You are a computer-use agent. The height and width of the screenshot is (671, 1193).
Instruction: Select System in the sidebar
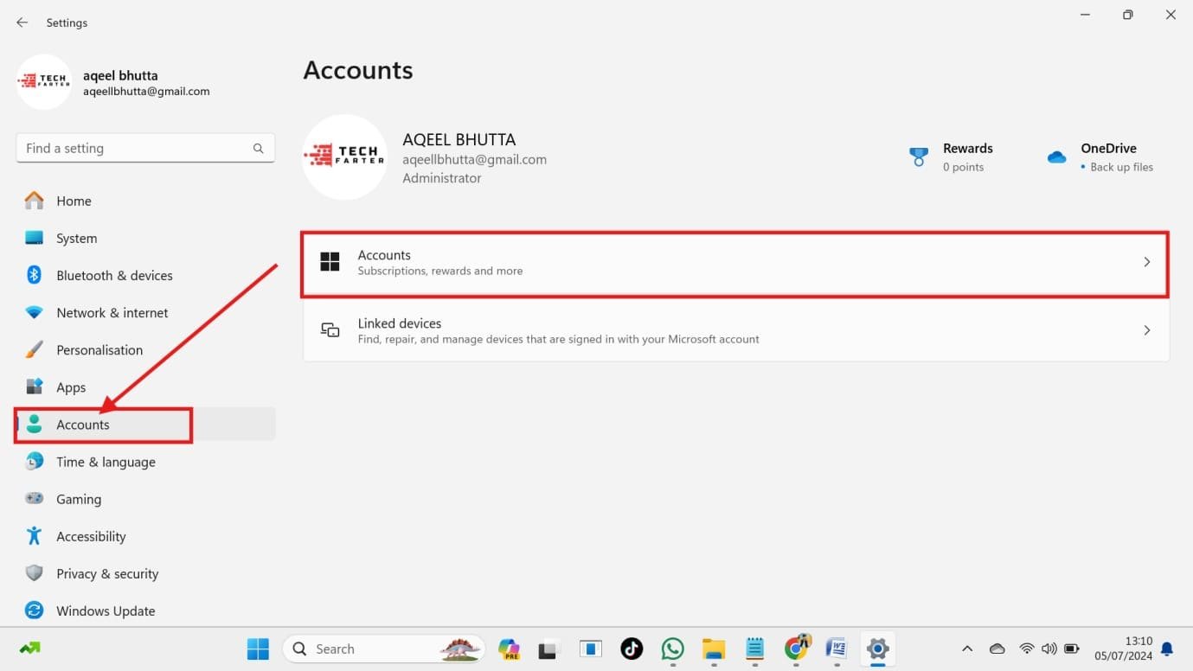tap(76, 239)
